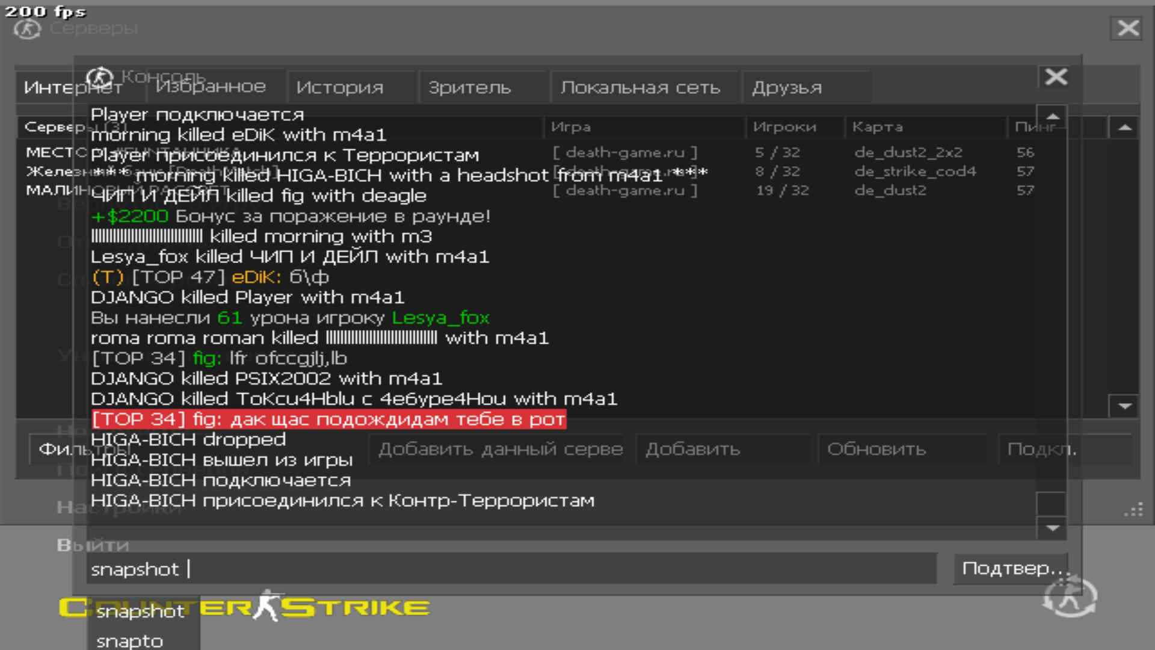The width and height of the screenshot is (1155, 650).
Task: Click the server window resize grip icon
Action: pos(1133,510)
